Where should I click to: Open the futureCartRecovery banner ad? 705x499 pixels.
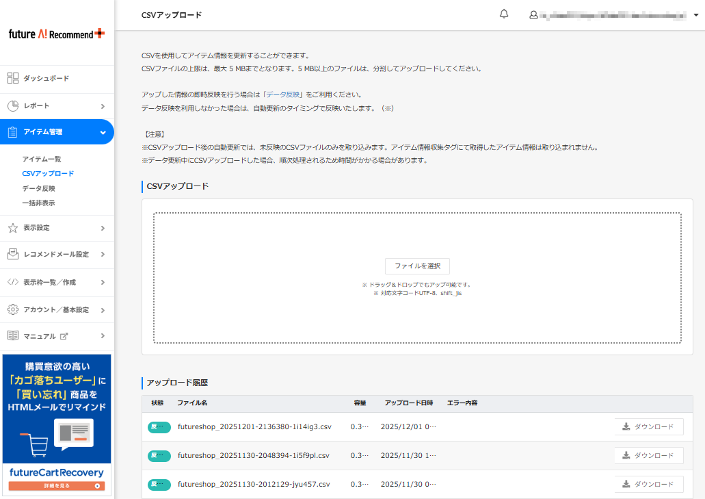pos(57,423)
